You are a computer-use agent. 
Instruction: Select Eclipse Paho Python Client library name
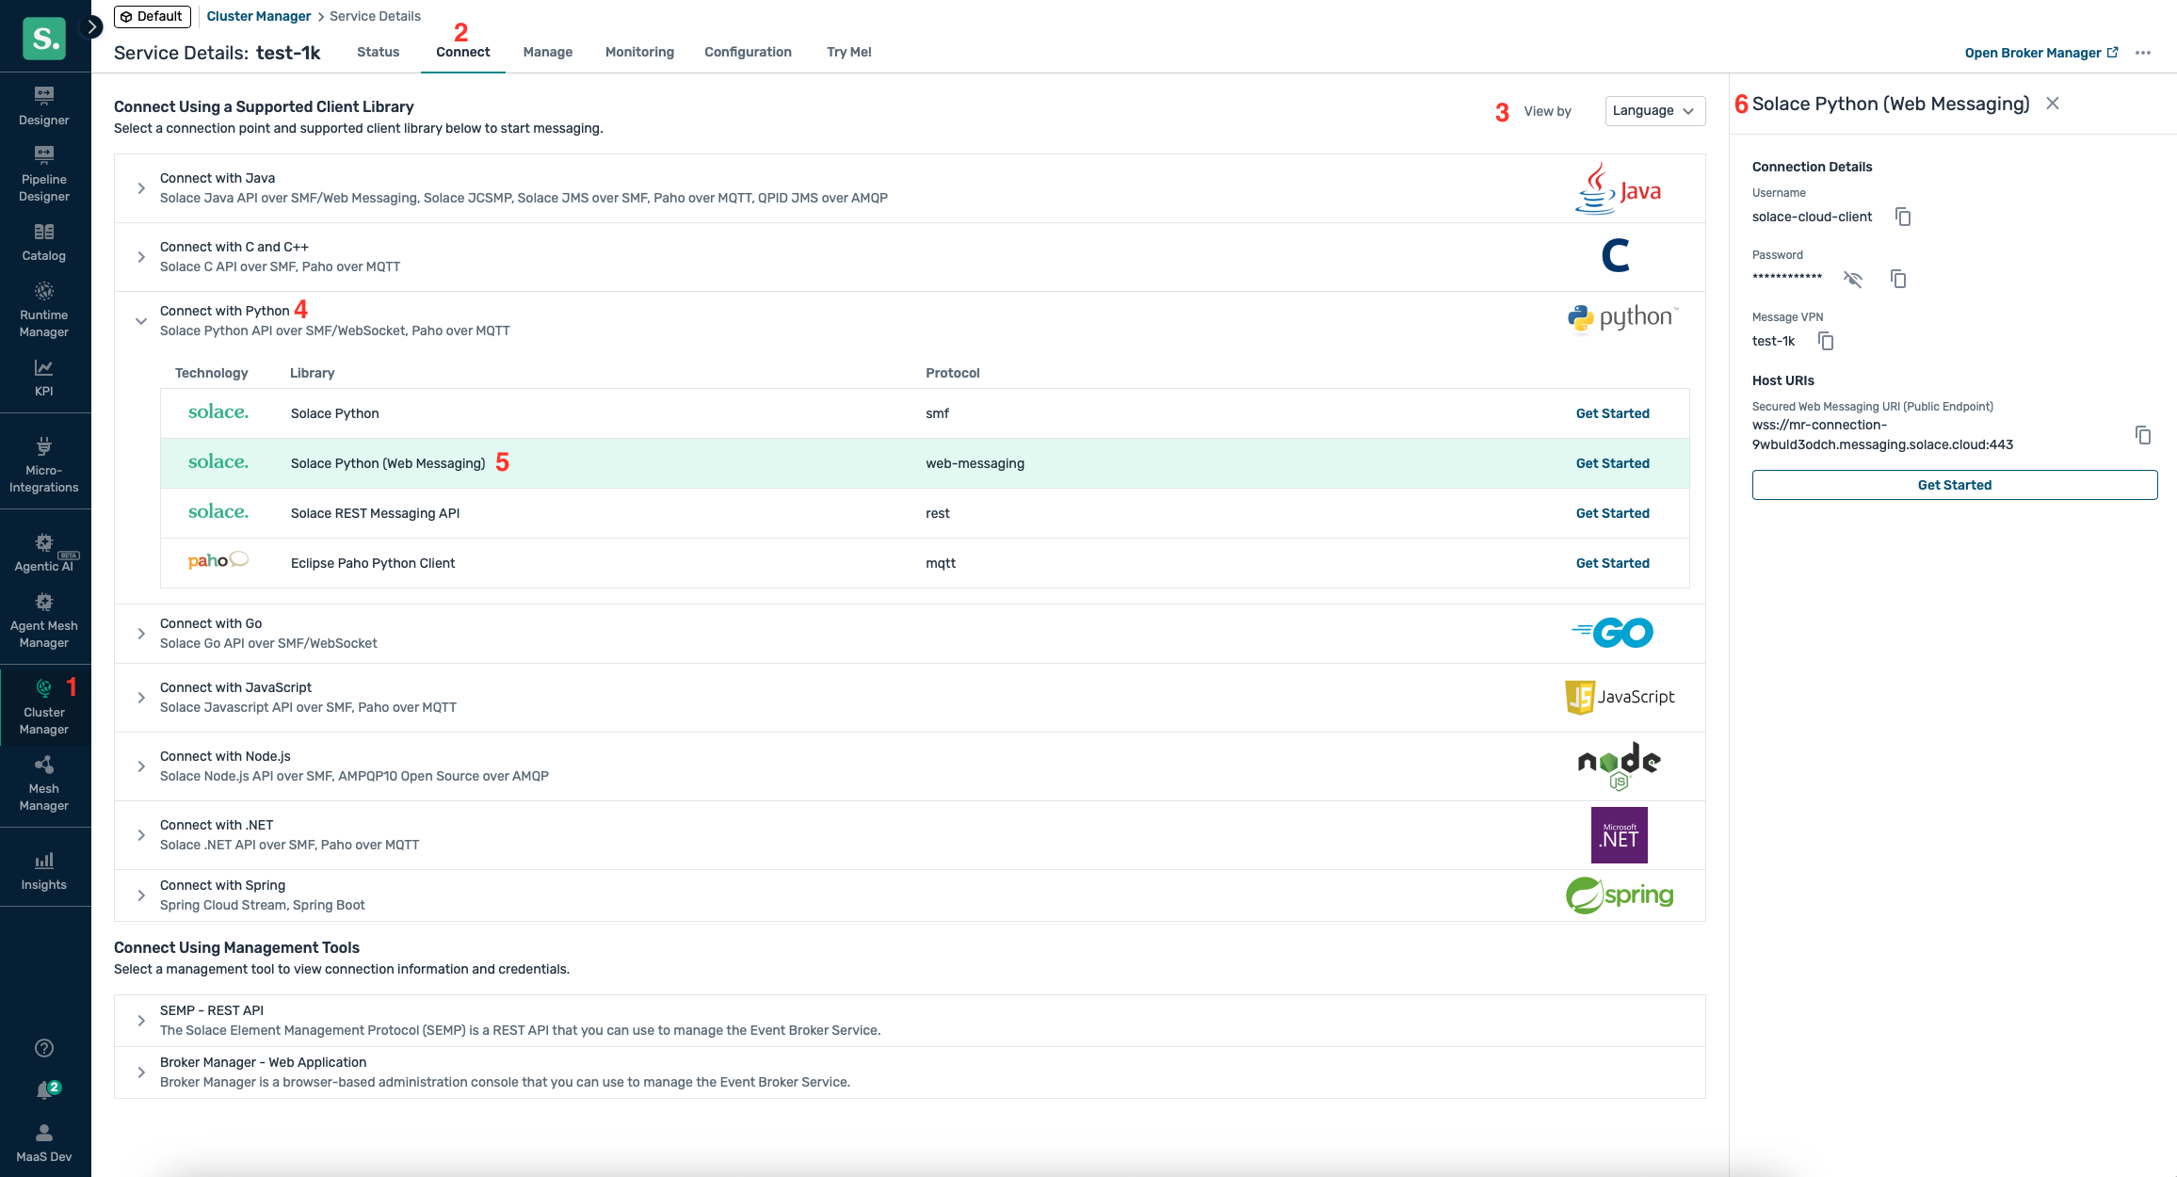373,563
